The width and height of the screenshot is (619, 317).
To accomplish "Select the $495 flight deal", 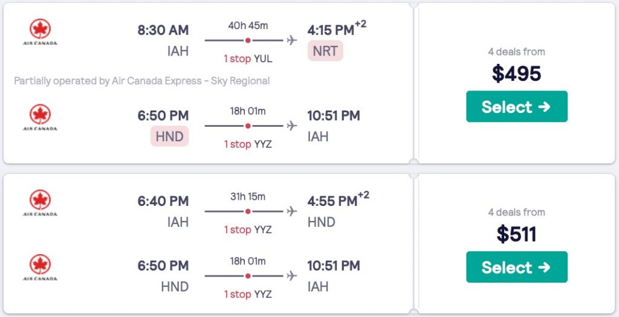I will (x=516, y=106).
